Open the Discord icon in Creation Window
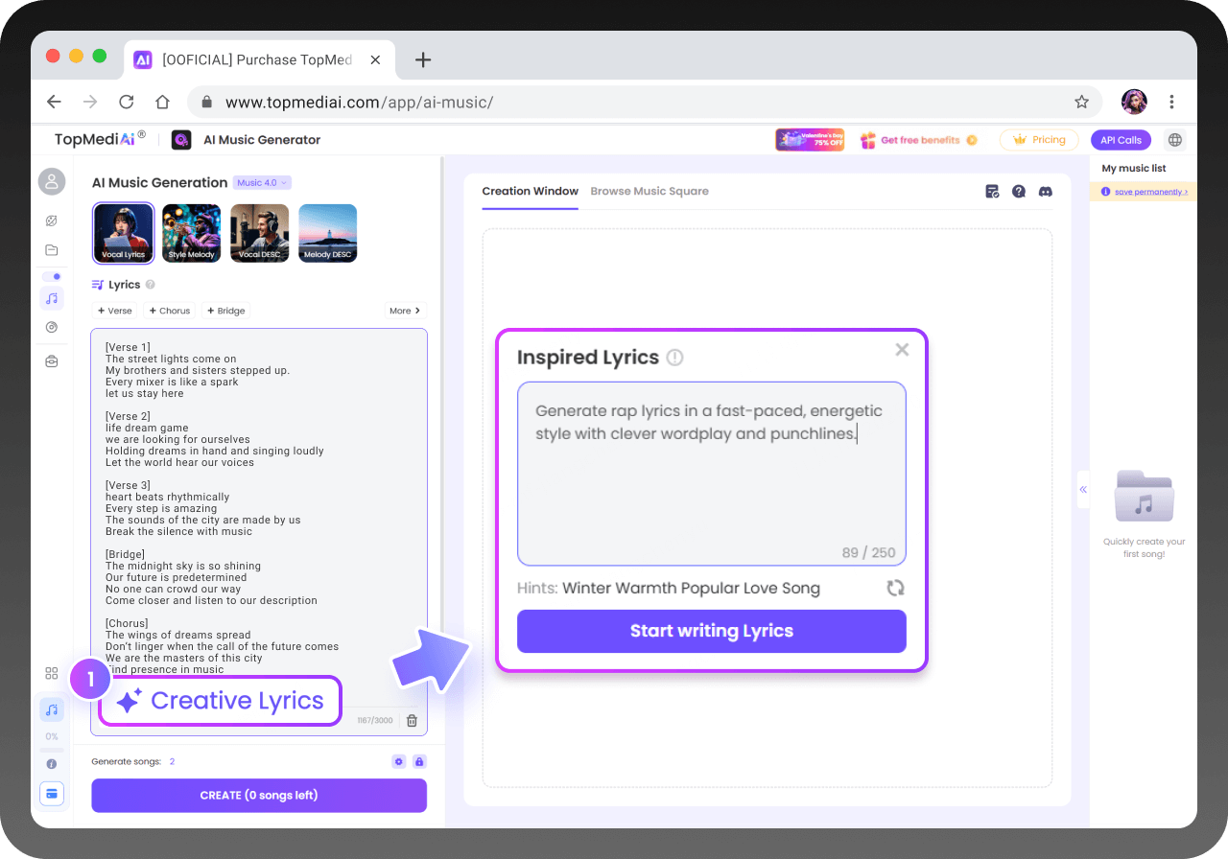The image size is (1228, 859). coord(1045,192)
